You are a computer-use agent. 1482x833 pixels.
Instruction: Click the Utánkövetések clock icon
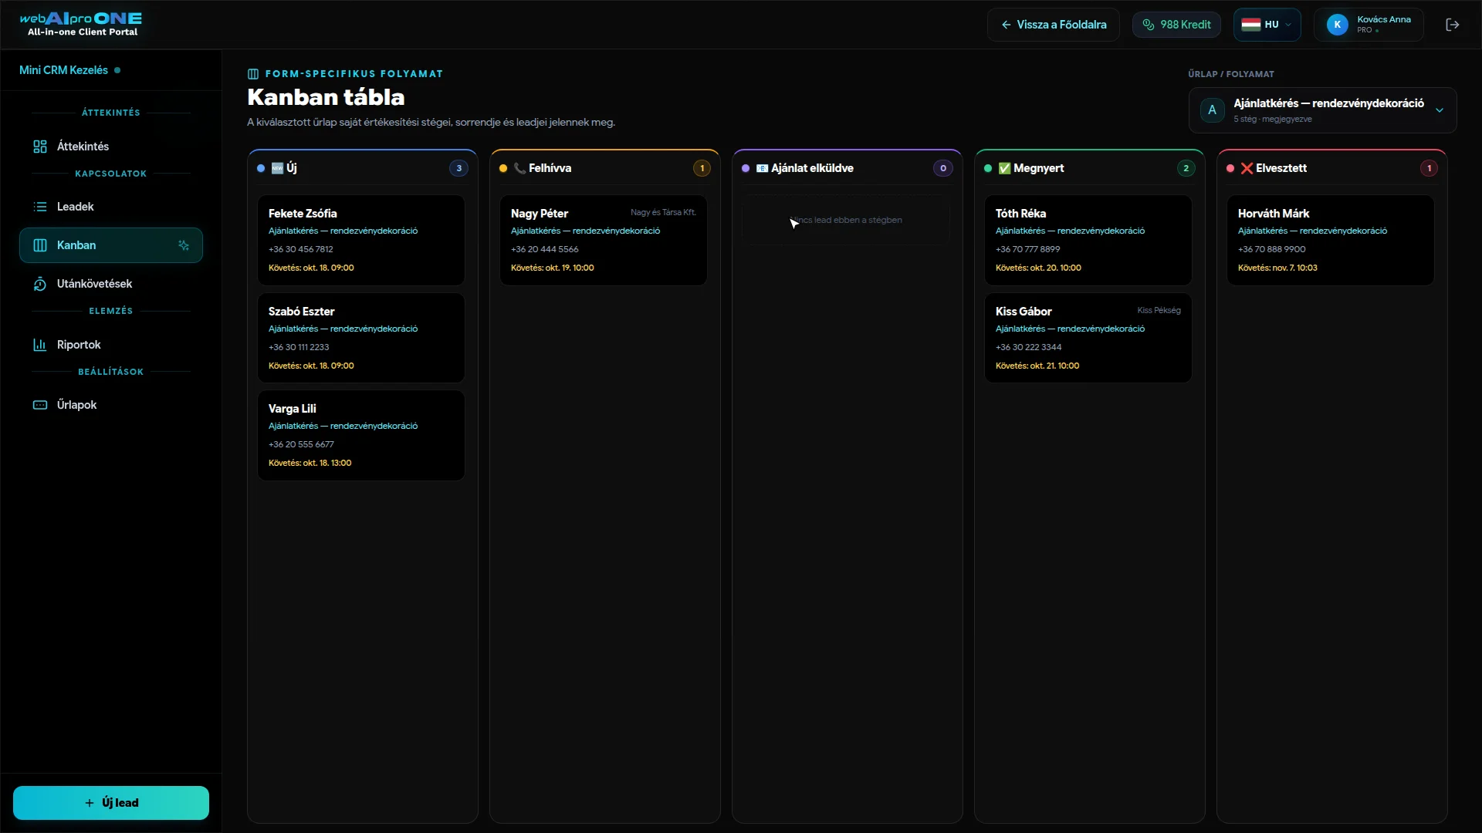click(40, 284)
